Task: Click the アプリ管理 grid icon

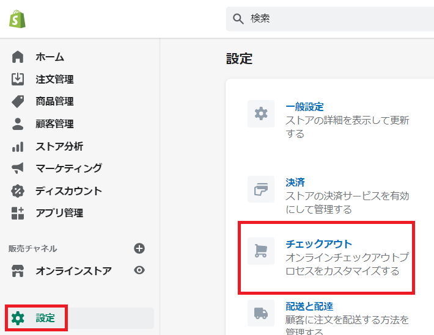Action: [18, 213]
